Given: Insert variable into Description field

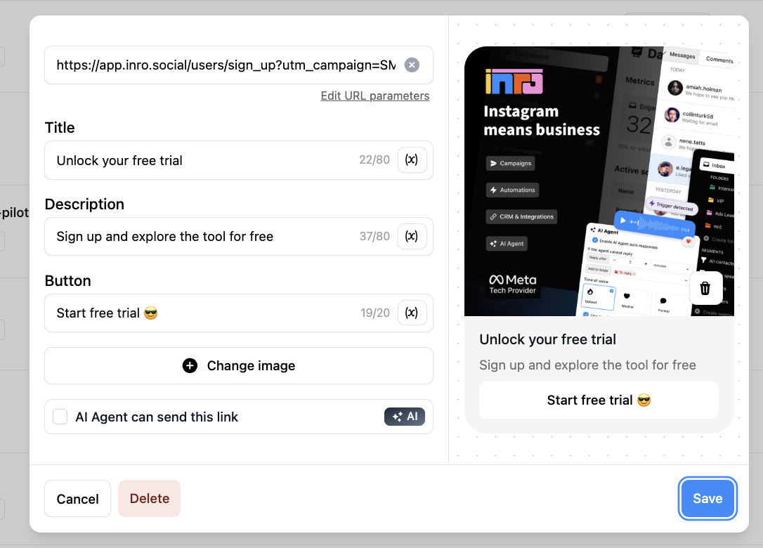Looking at the screenshot, I should pos(412,237).
